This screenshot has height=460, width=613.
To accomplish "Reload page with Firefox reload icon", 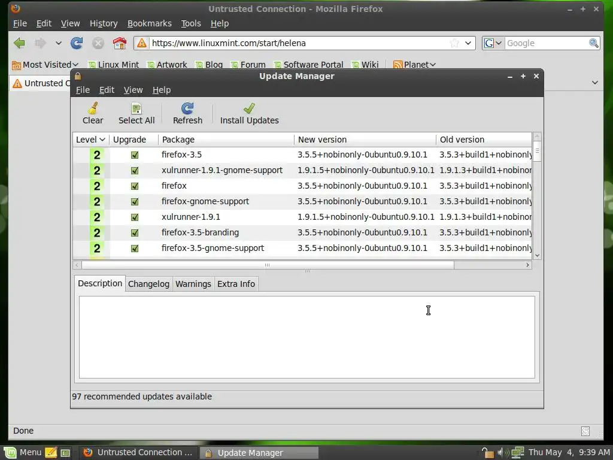I will coord(77,43).
